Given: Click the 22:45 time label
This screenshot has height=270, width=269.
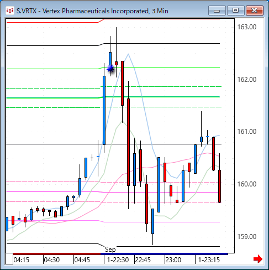Looking at the screenshot, I should click(x=143, y=260).
